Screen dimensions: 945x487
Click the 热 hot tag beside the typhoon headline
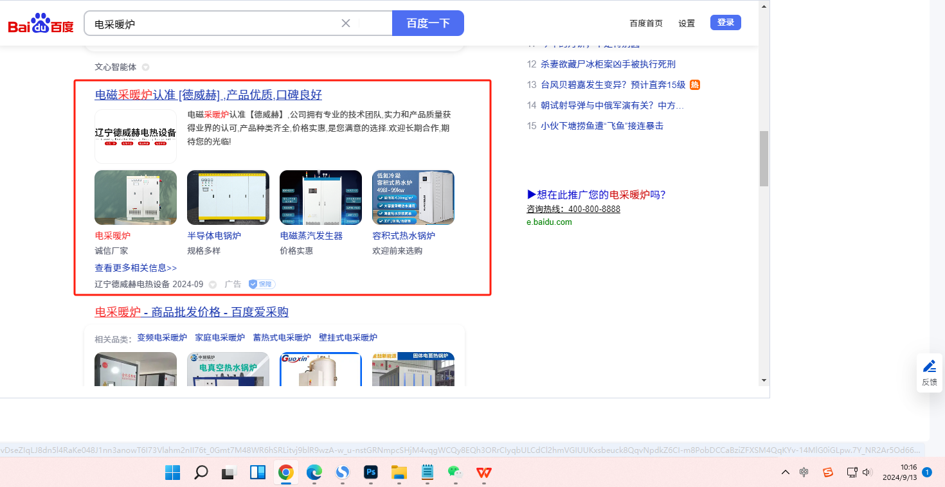[x=694, y=85]
